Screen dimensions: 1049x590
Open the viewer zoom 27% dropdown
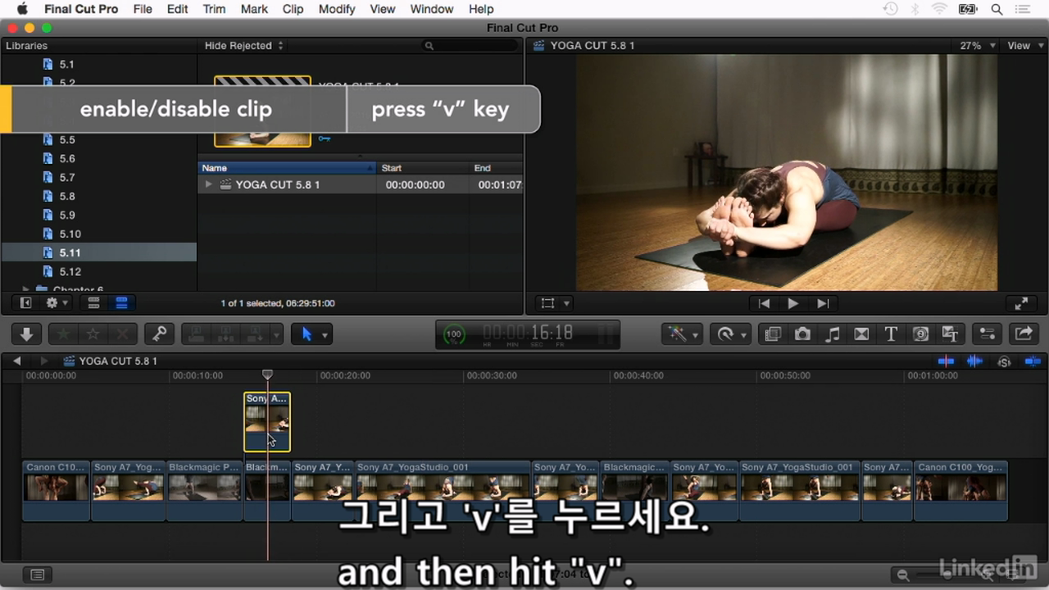coord(977,46)
